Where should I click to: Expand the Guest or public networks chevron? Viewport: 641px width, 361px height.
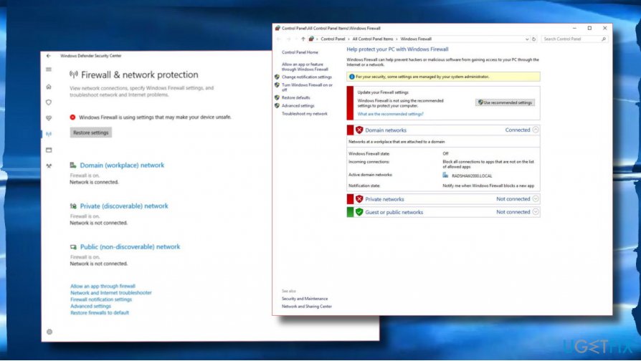point(536,212)
